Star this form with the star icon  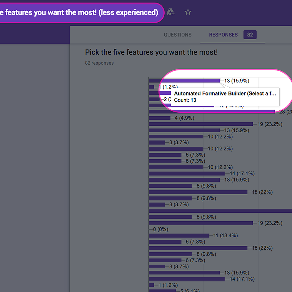tap(188, 12)
